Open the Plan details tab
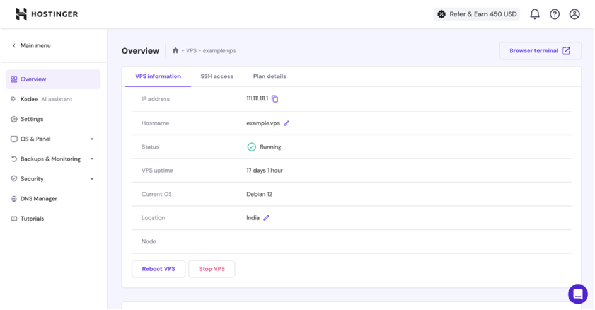The image size is (595, 310). pos(269,76)
